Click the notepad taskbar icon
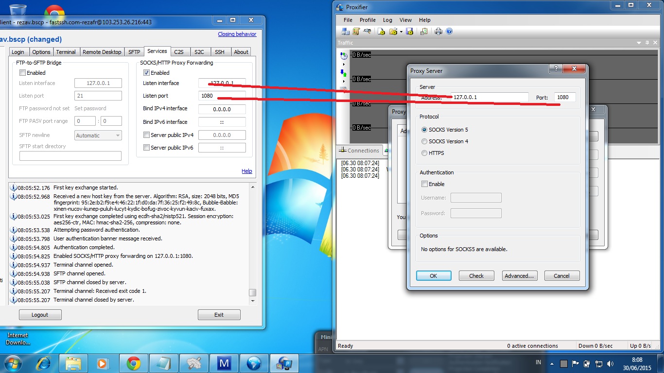This screenshot has height=373, width=664. coord(163,363)
